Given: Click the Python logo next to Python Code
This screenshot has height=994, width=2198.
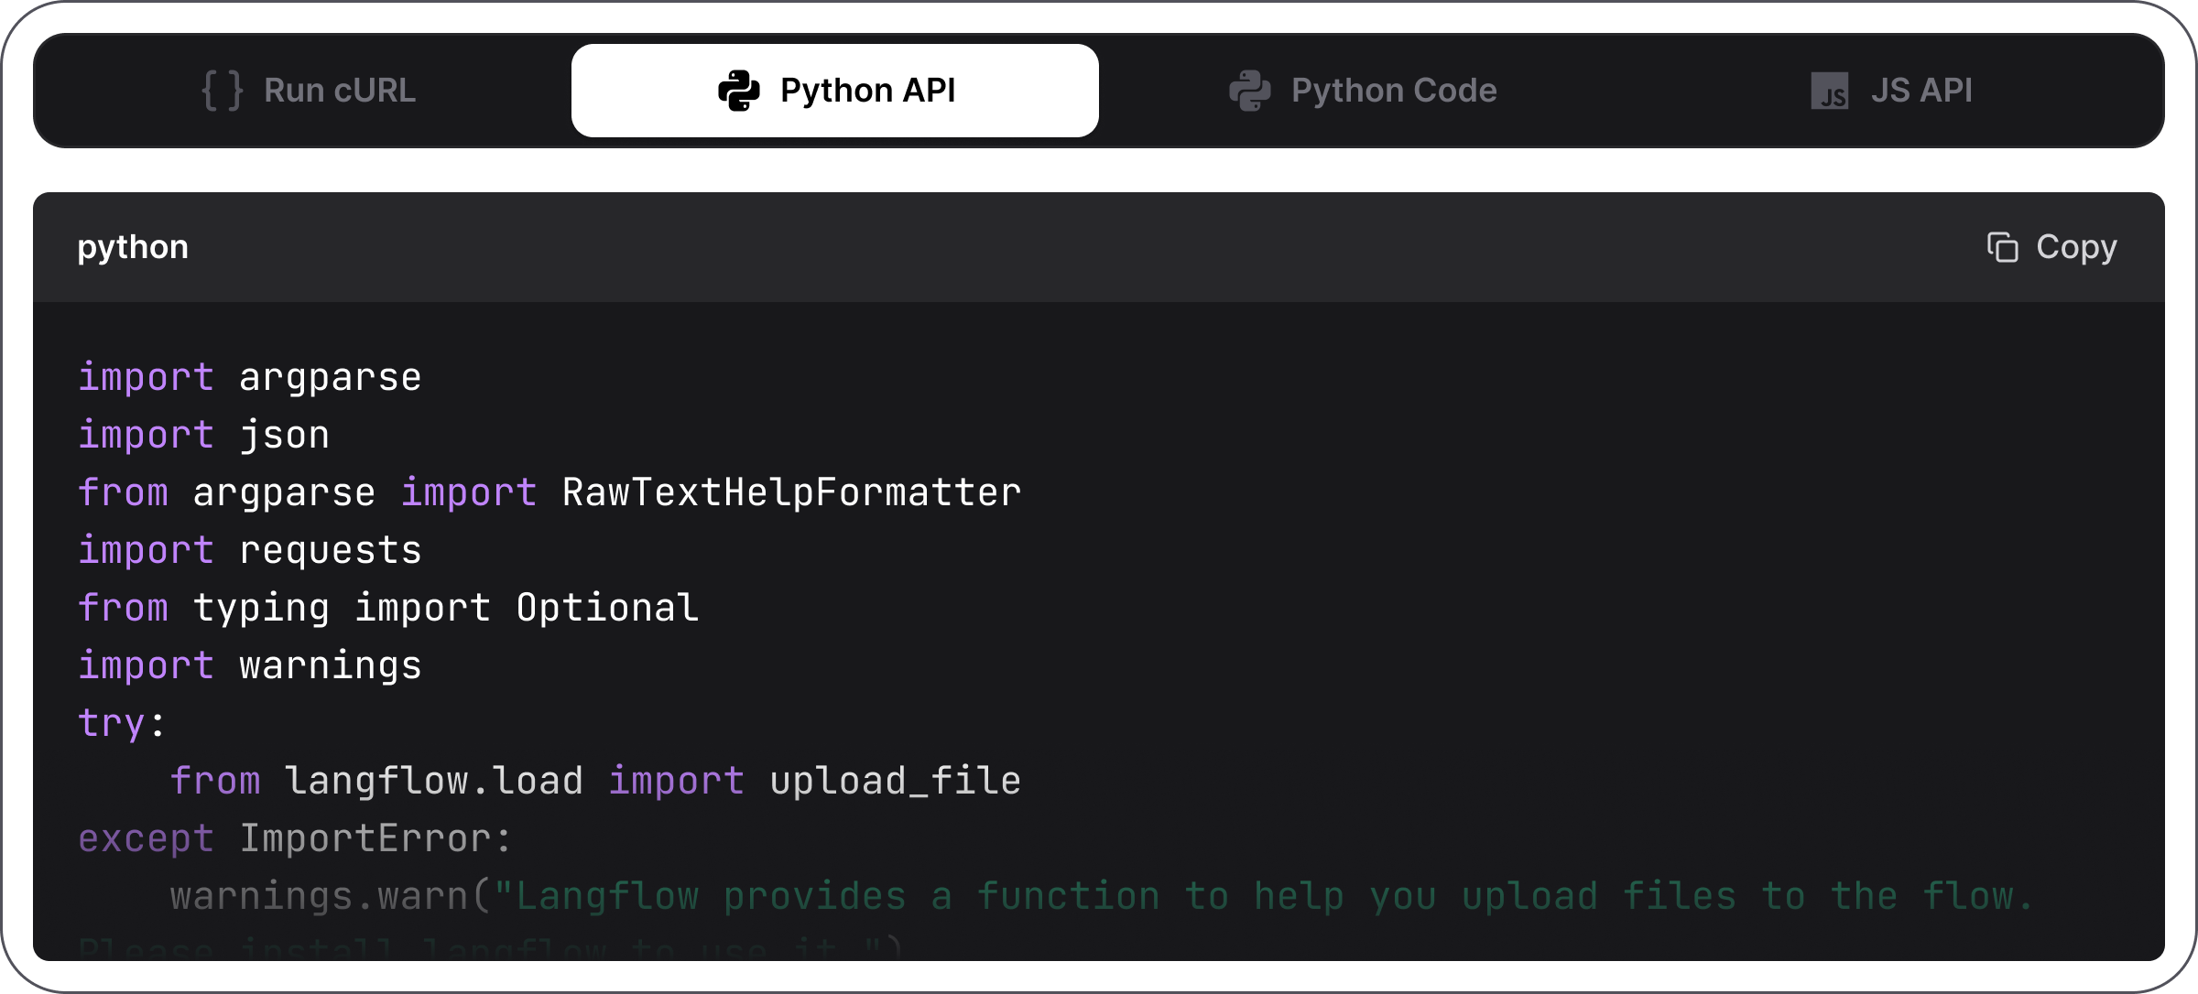Looking at the screenshot, I should (x=1250, y=91).
